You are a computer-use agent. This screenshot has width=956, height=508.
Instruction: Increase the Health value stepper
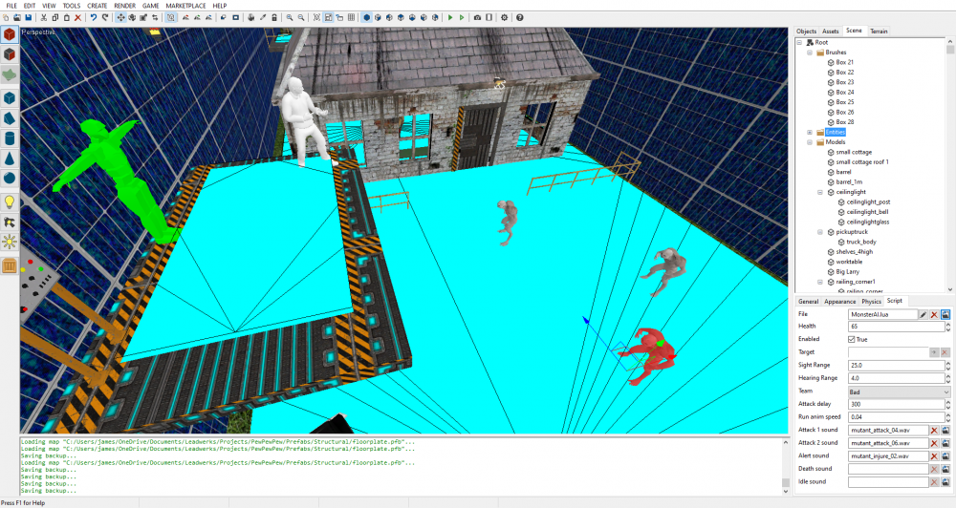pos(946,324)
